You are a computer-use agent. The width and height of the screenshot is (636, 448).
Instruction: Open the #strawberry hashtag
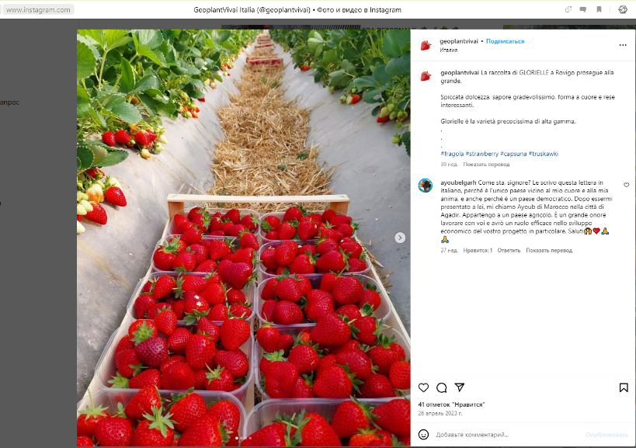(x=482, y=154)
